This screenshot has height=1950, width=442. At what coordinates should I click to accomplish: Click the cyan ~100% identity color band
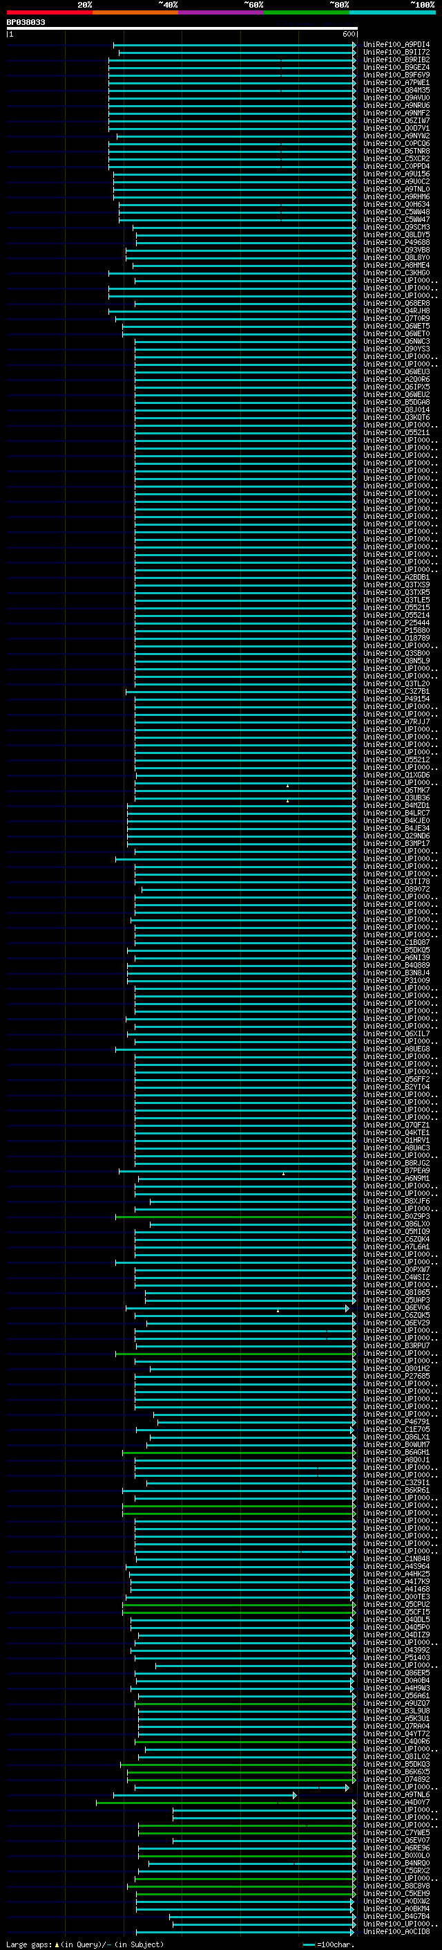[x=392, y=12]
